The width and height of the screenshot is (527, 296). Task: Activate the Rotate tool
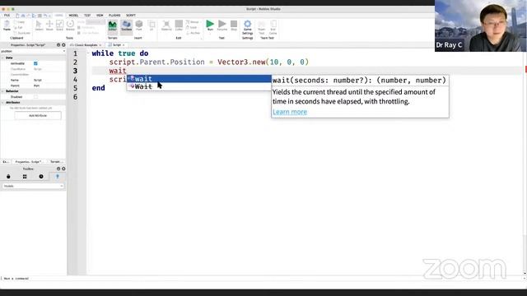(x=70, y=25)
